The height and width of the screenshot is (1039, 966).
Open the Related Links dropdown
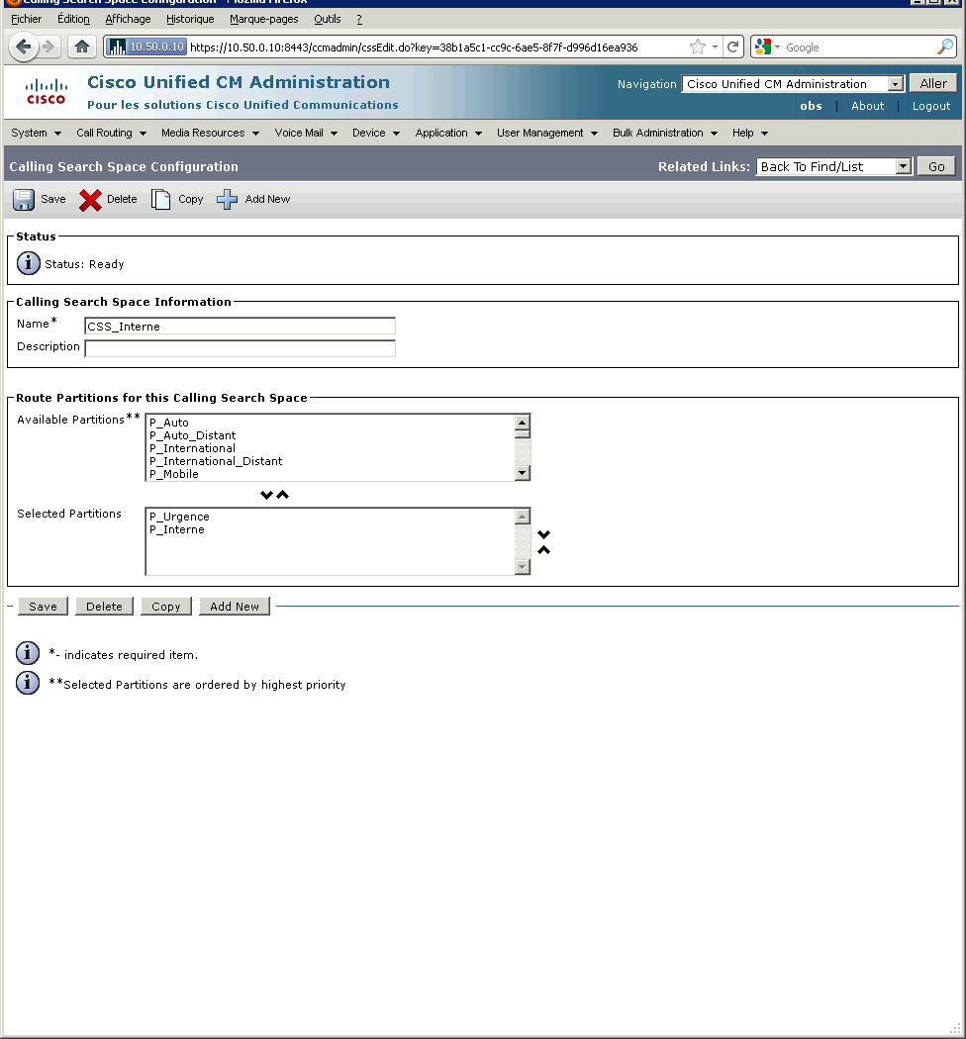[x=834, y=167]
